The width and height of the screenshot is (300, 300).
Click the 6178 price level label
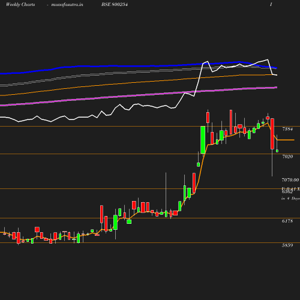(287, 221)
